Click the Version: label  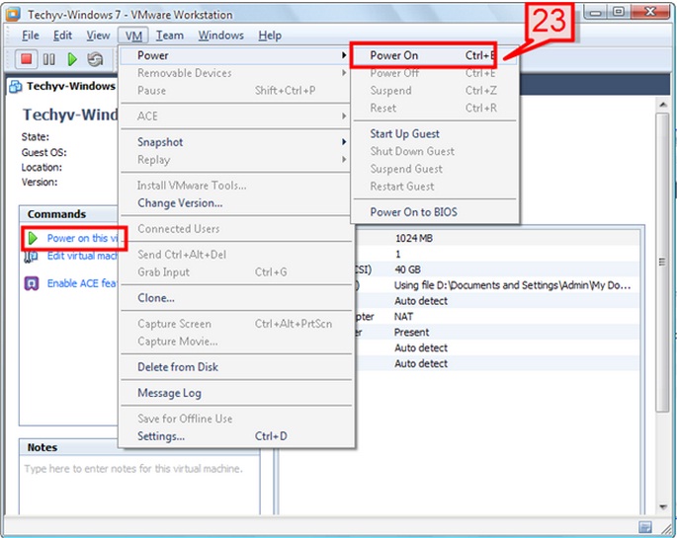click(x=40, y=183)
